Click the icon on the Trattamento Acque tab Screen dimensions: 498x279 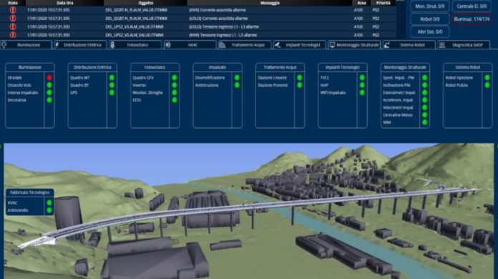point(223,45)
